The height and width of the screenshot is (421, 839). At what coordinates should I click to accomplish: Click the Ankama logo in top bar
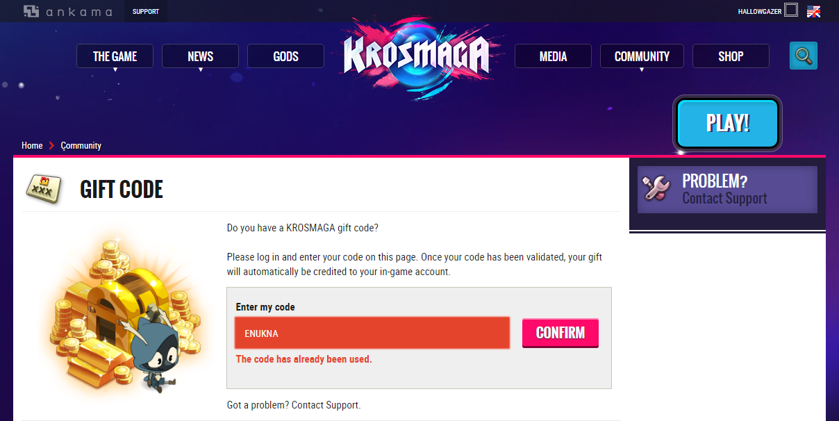(67, 11)
